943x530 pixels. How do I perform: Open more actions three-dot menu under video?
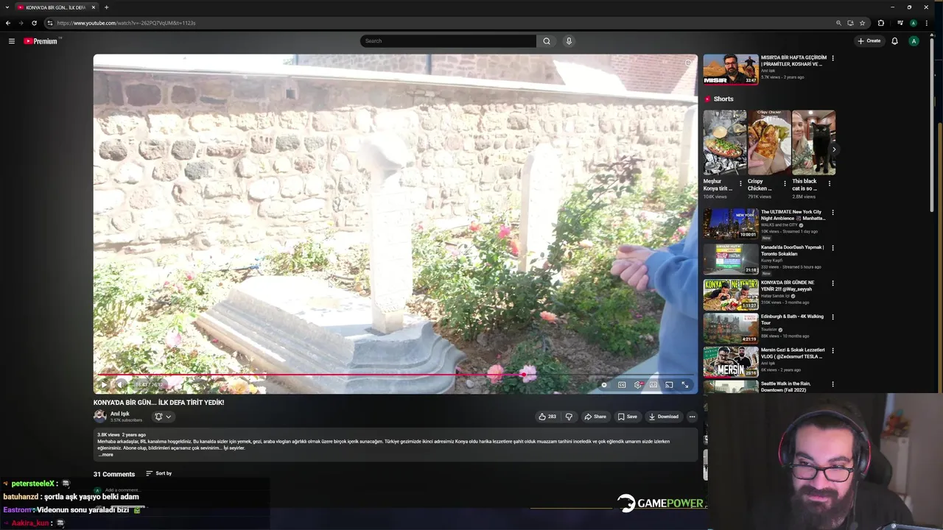tap(692, 417)
